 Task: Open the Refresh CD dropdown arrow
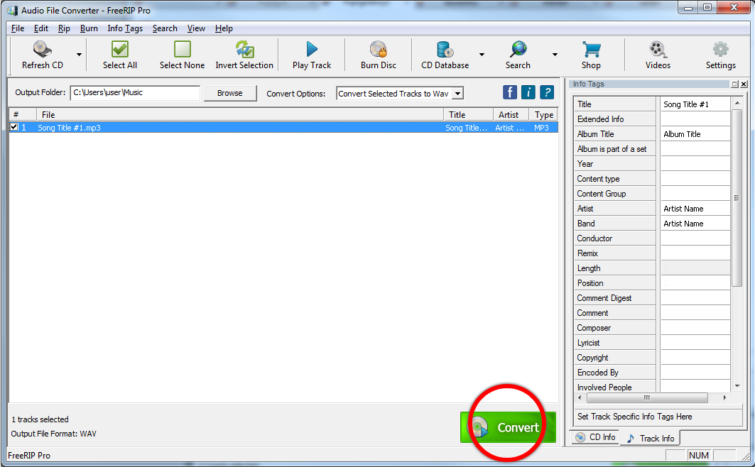79,55
